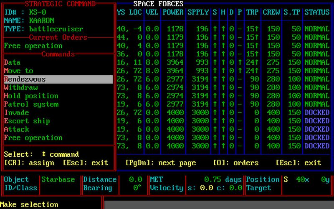Select the Data command
The height and width of the screenshot is (209, 334).
[12, 62]
